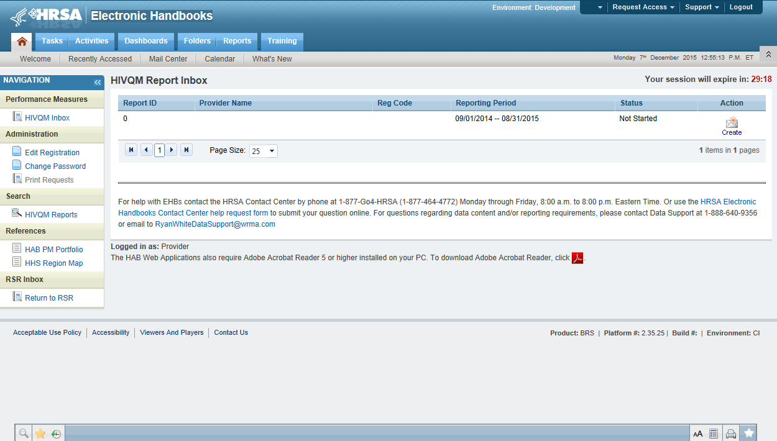
Task: Select Recently Accessed submenu item
Action: click(100, 59)
